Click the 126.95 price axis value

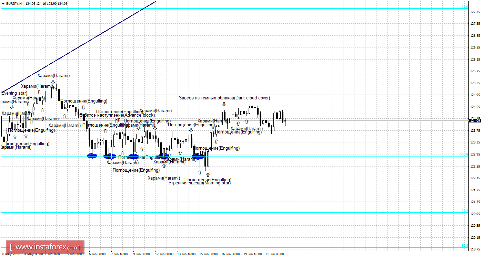point(475,35)
